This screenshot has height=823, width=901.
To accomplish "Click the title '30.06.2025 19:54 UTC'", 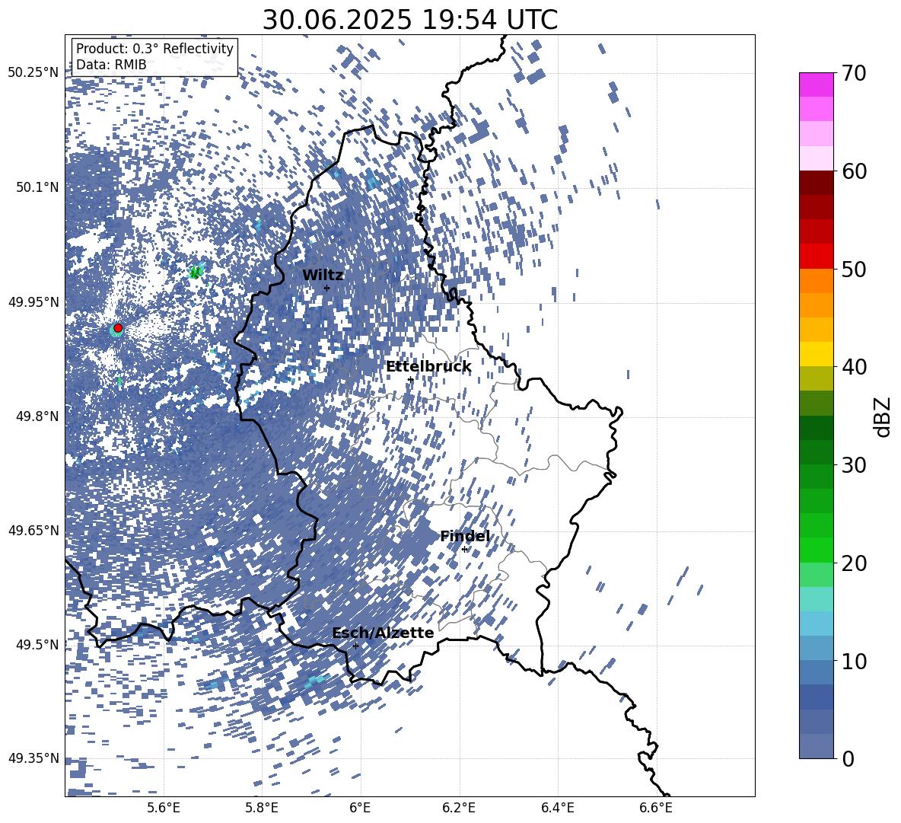I will click(x=410, y=20).
